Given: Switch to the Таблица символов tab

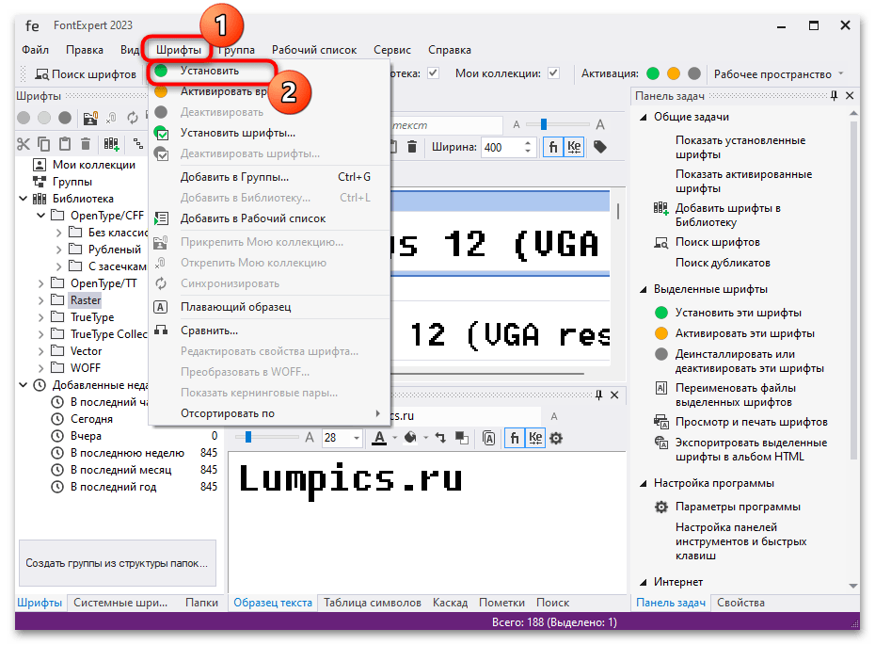Looking at the screenshot, I should pos(375,603).
